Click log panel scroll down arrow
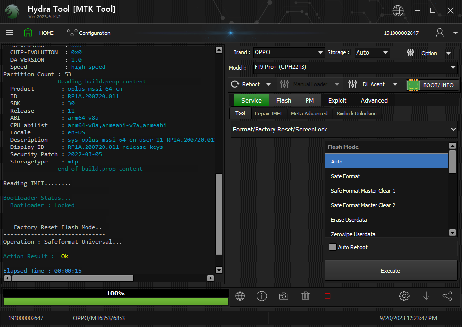 [219, 270]
